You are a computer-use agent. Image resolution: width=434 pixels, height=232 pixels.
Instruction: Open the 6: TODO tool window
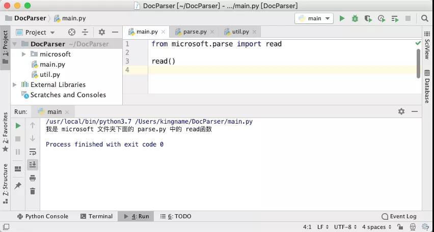click(176, 217)
